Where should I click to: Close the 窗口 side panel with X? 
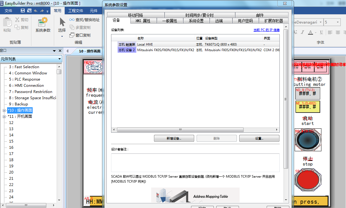(x=60, y=51)
